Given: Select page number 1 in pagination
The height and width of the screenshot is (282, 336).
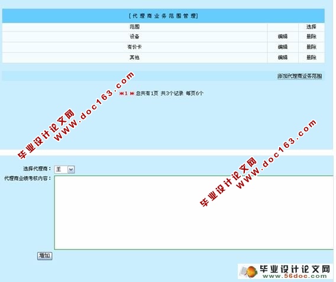Looking at the screenshot, I should click(x=126, y=93).
